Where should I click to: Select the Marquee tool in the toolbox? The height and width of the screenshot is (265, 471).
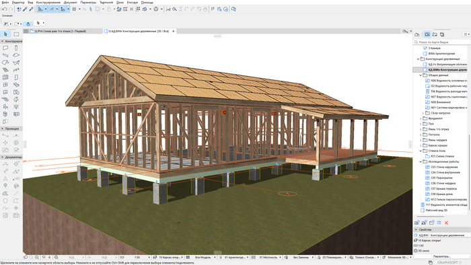click(x=16, y=34)
